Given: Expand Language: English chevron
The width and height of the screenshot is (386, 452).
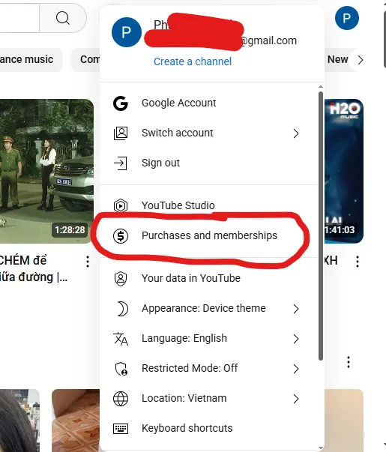Looking at the screenshot, I should pyautogui.click(x=296, y=339).
